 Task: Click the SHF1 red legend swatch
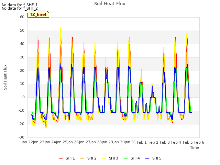point(60,158)
